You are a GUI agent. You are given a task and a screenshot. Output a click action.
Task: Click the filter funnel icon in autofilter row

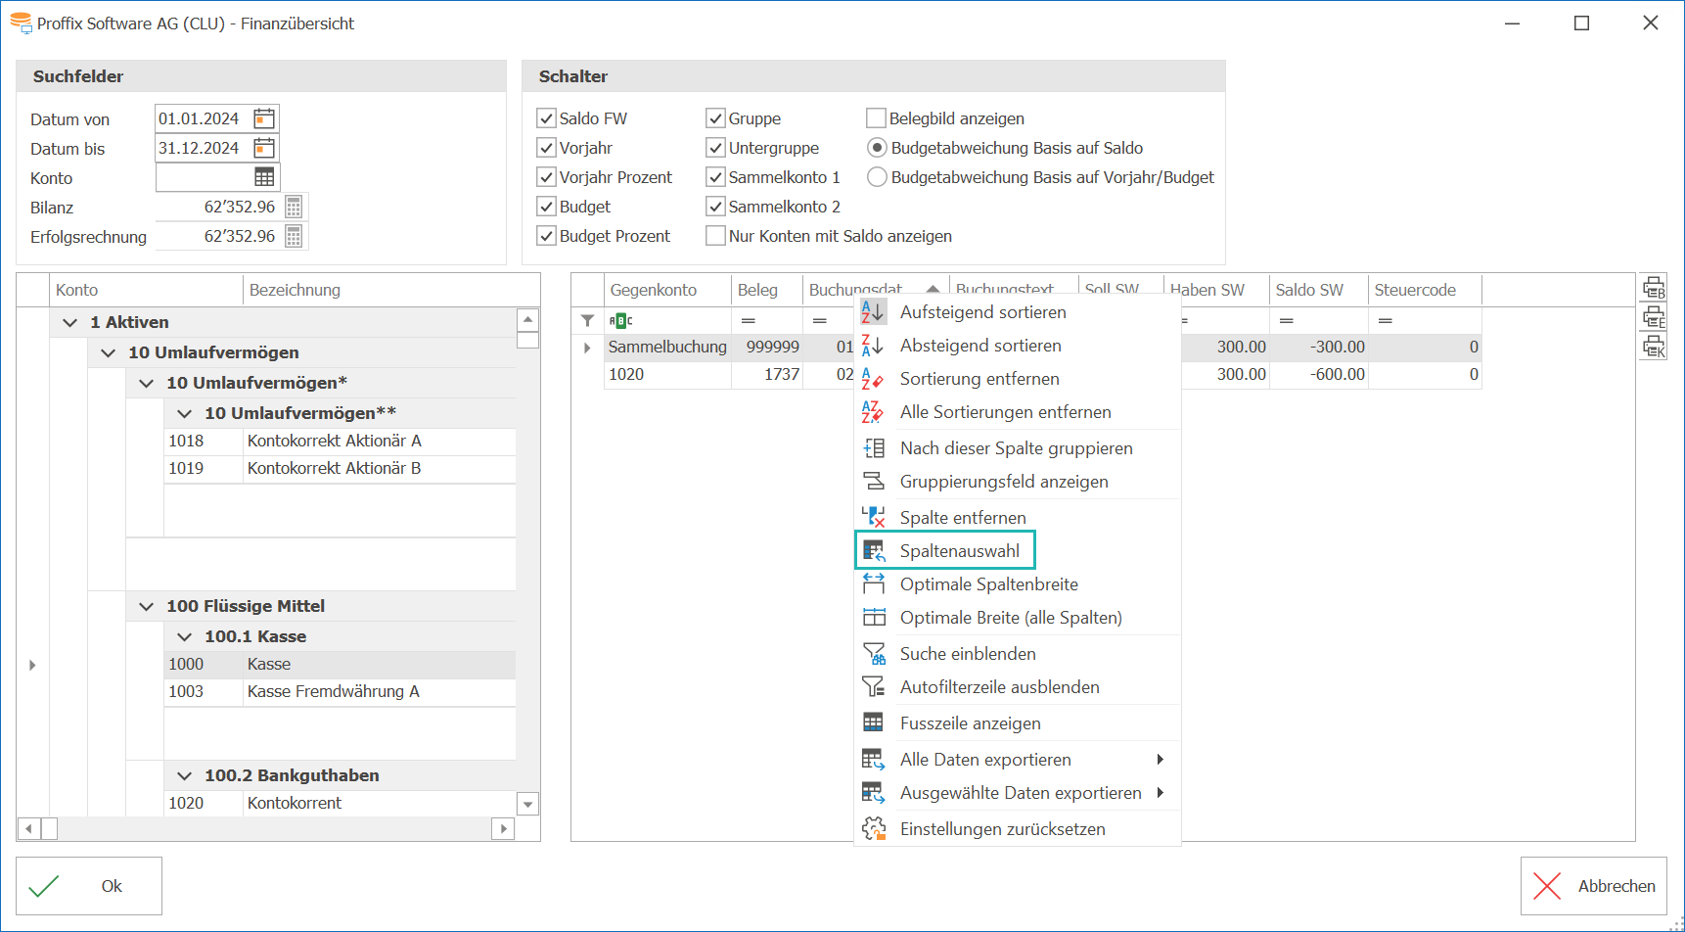click(x=587, y=320)
